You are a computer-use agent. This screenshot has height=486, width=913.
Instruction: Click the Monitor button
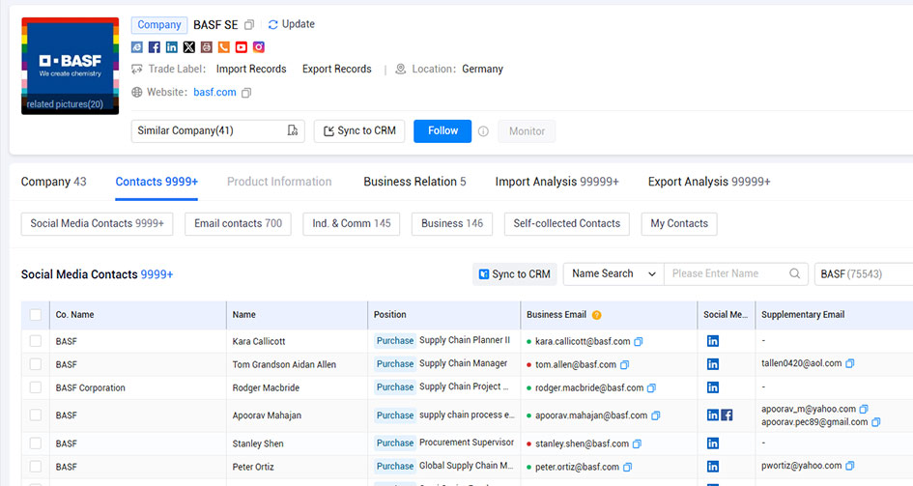527,131
